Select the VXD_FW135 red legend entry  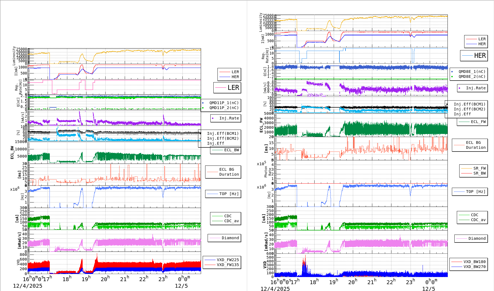pyautogui.click(x=222, y=265)
